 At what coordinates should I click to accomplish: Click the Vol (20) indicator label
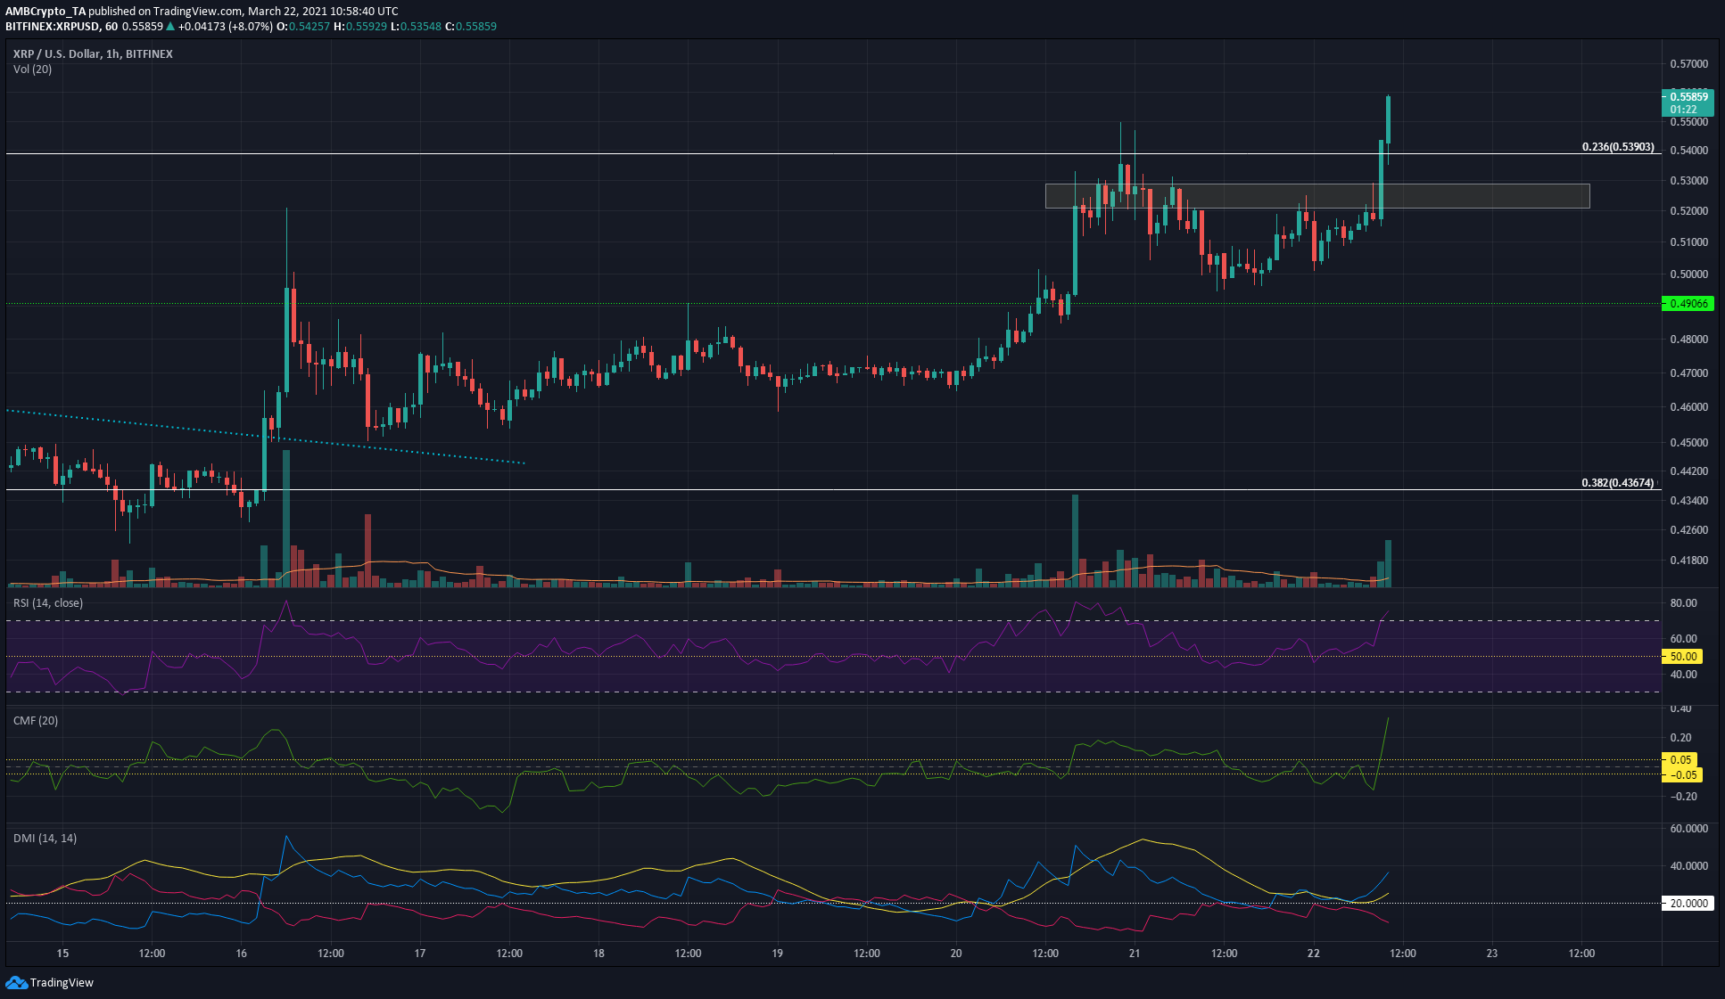tap(32, 69)
